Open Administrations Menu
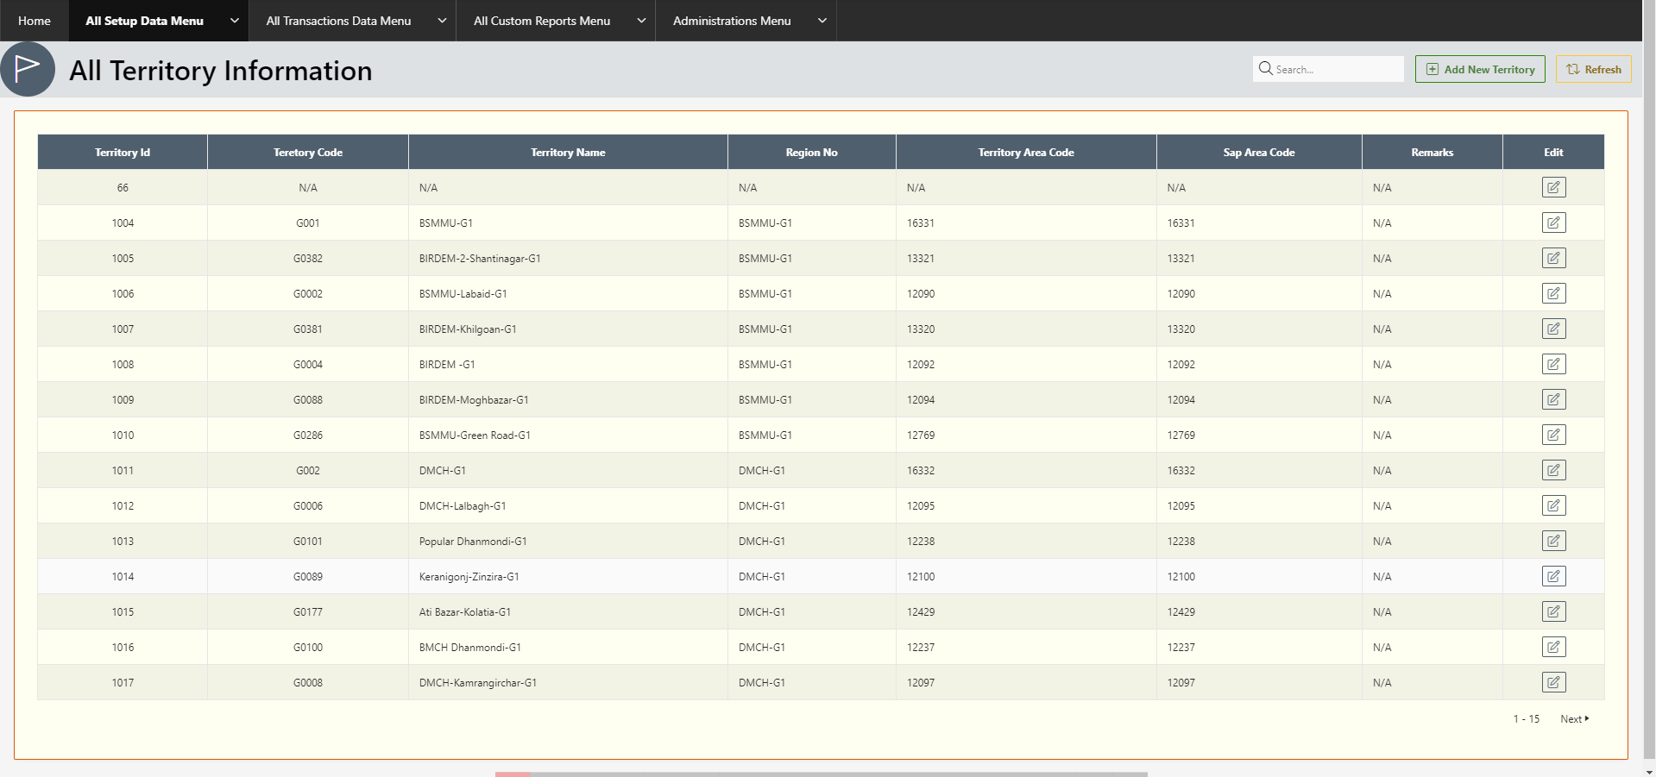Viewport: 1656px width, 777px height. pyautogui.click(x=732, y=21)
